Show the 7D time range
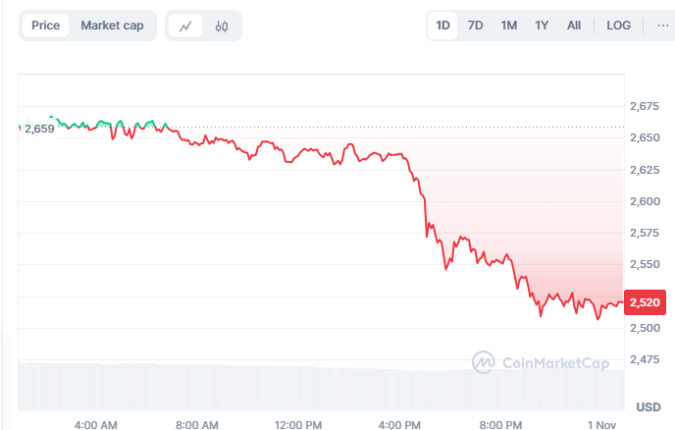 click(x=476, y=26)
